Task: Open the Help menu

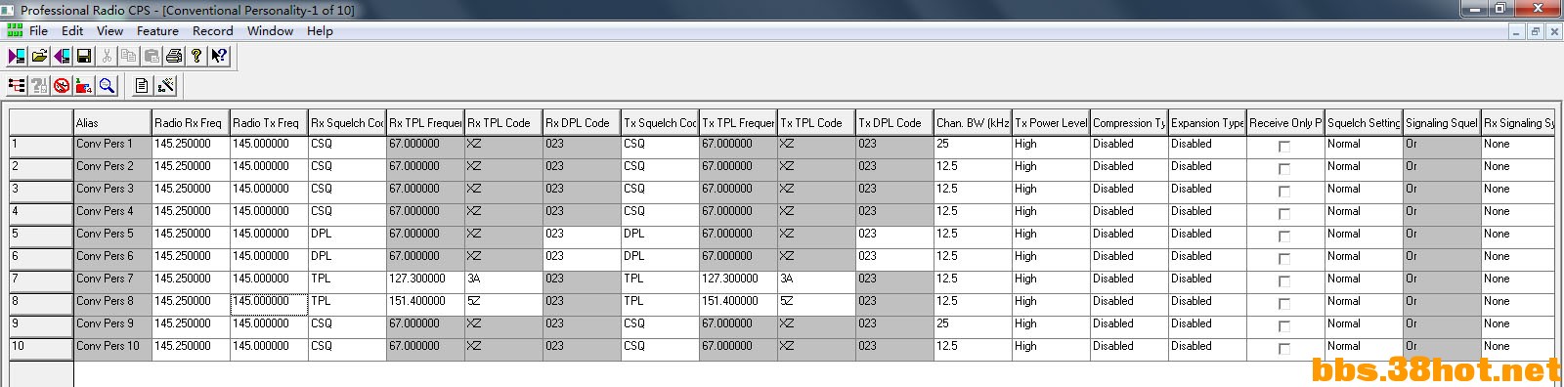Action: 320,30
